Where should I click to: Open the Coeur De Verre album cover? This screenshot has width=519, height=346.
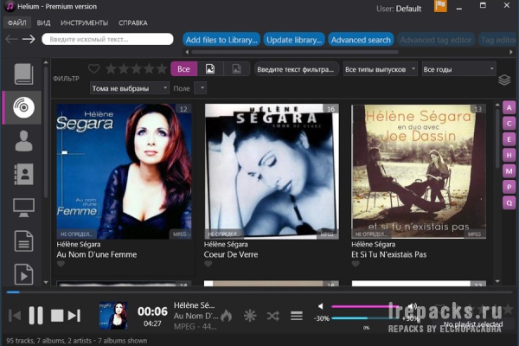[272, 171]
